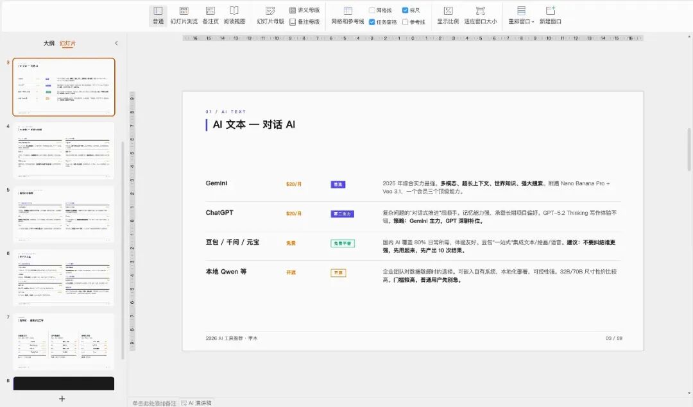Open 网格和参考线 grid and guides settings
The image size is (693, 407).
[348, 15]
